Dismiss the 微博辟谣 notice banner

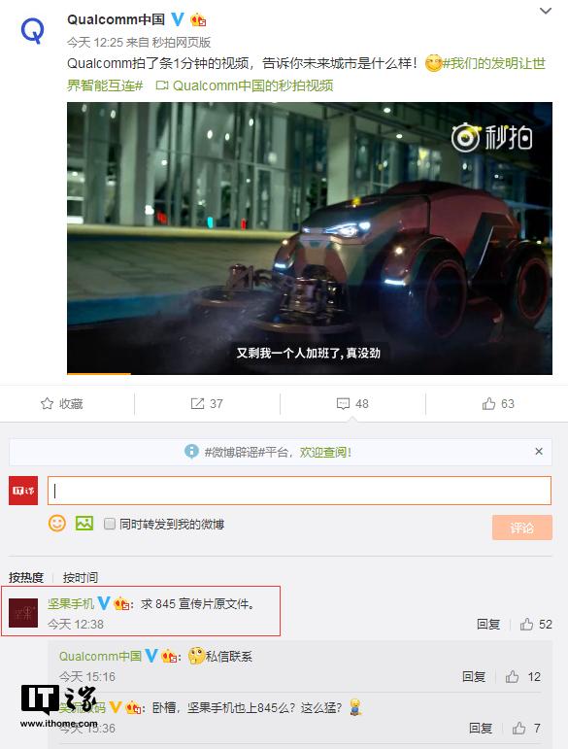pyautogui.click(x=539, y=452)
